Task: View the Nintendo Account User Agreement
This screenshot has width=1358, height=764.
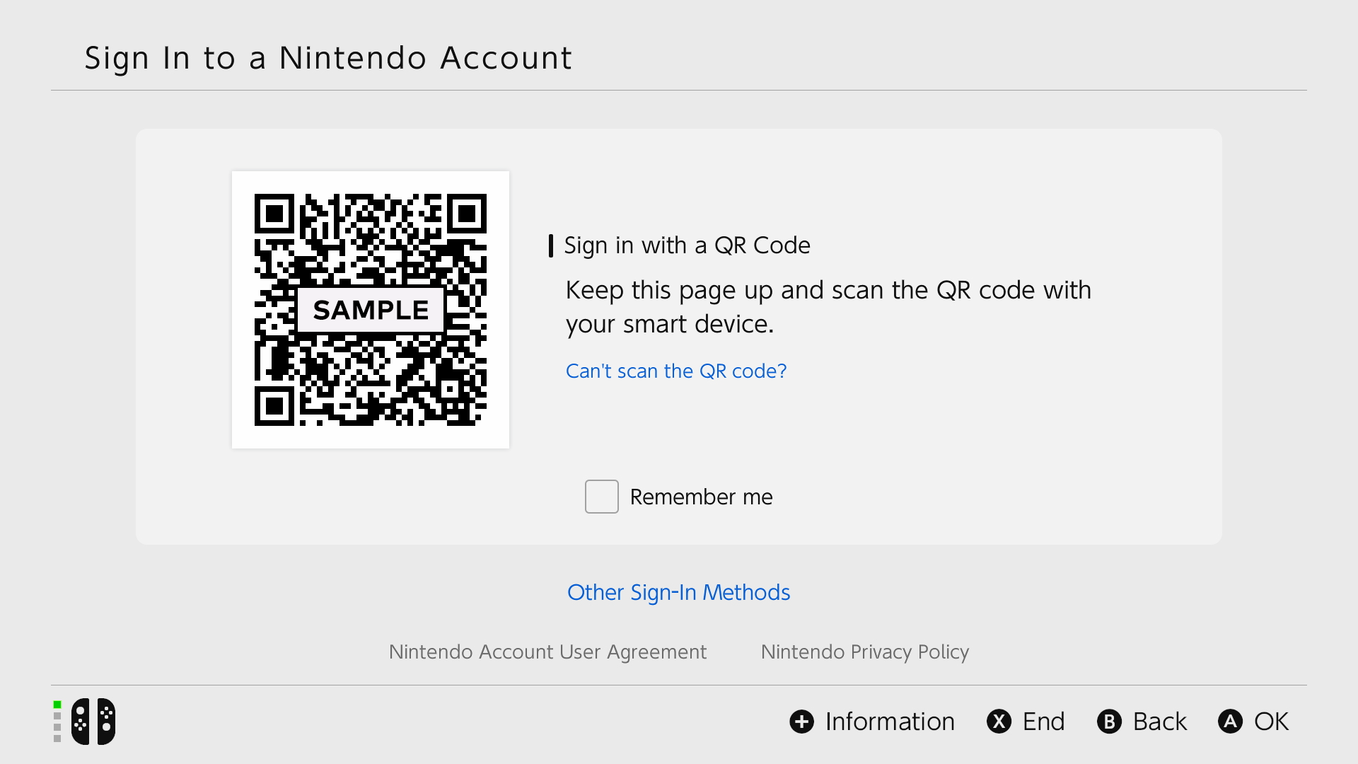Action: [547, 652]
